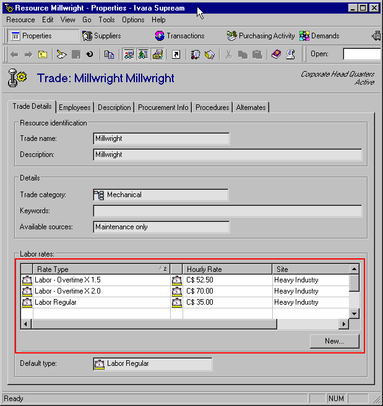This screenshot has width=383, height=406.
Task: Open the Tools menu
Action: pyautogui.click(x=106, y=20)
